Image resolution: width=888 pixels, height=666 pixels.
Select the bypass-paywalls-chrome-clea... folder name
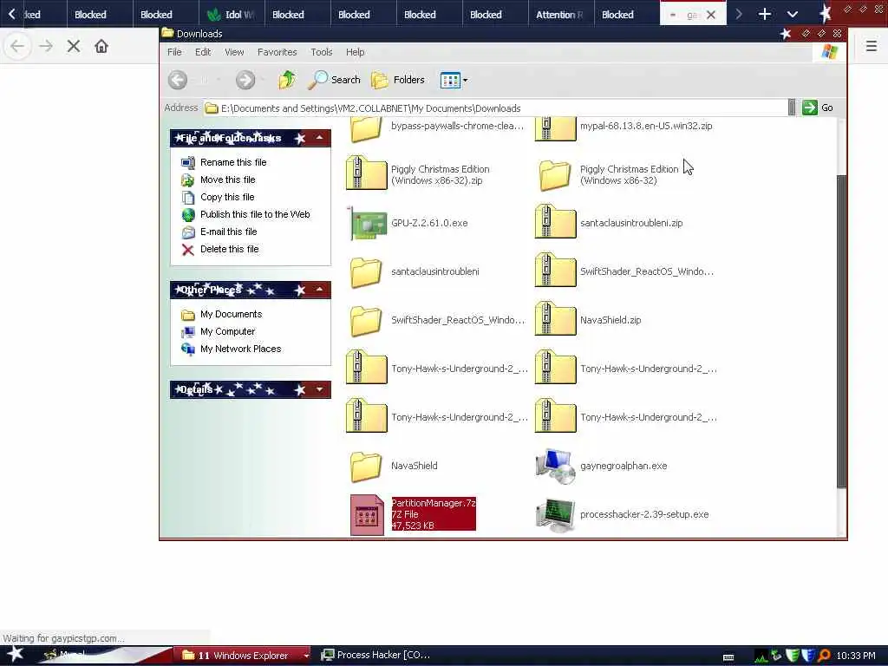click(x=457, y=126)
